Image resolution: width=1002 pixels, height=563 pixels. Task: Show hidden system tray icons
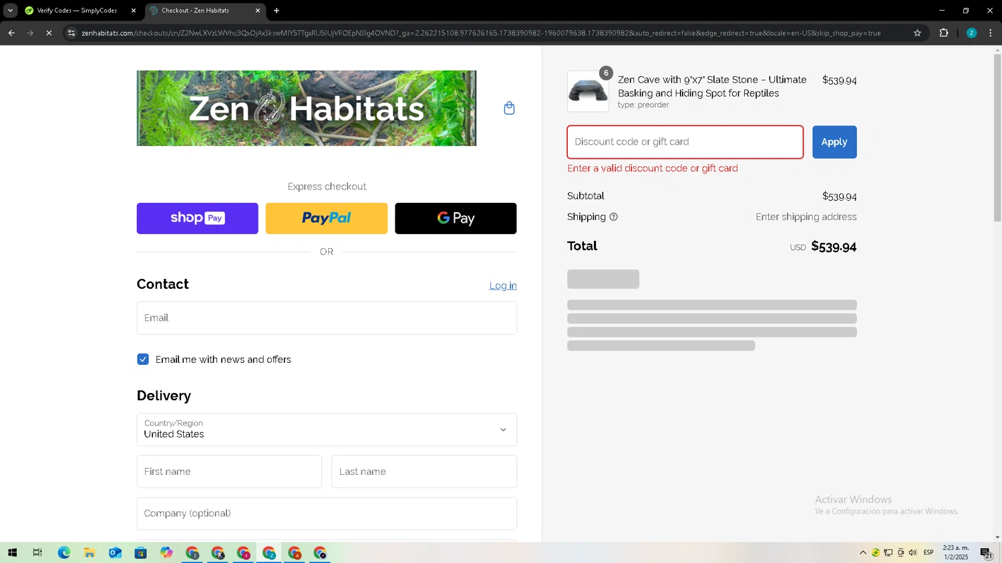(863, 552)
